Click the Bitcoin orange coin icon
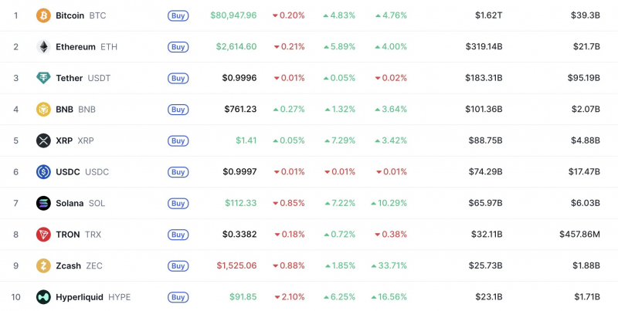 point(43,15)
